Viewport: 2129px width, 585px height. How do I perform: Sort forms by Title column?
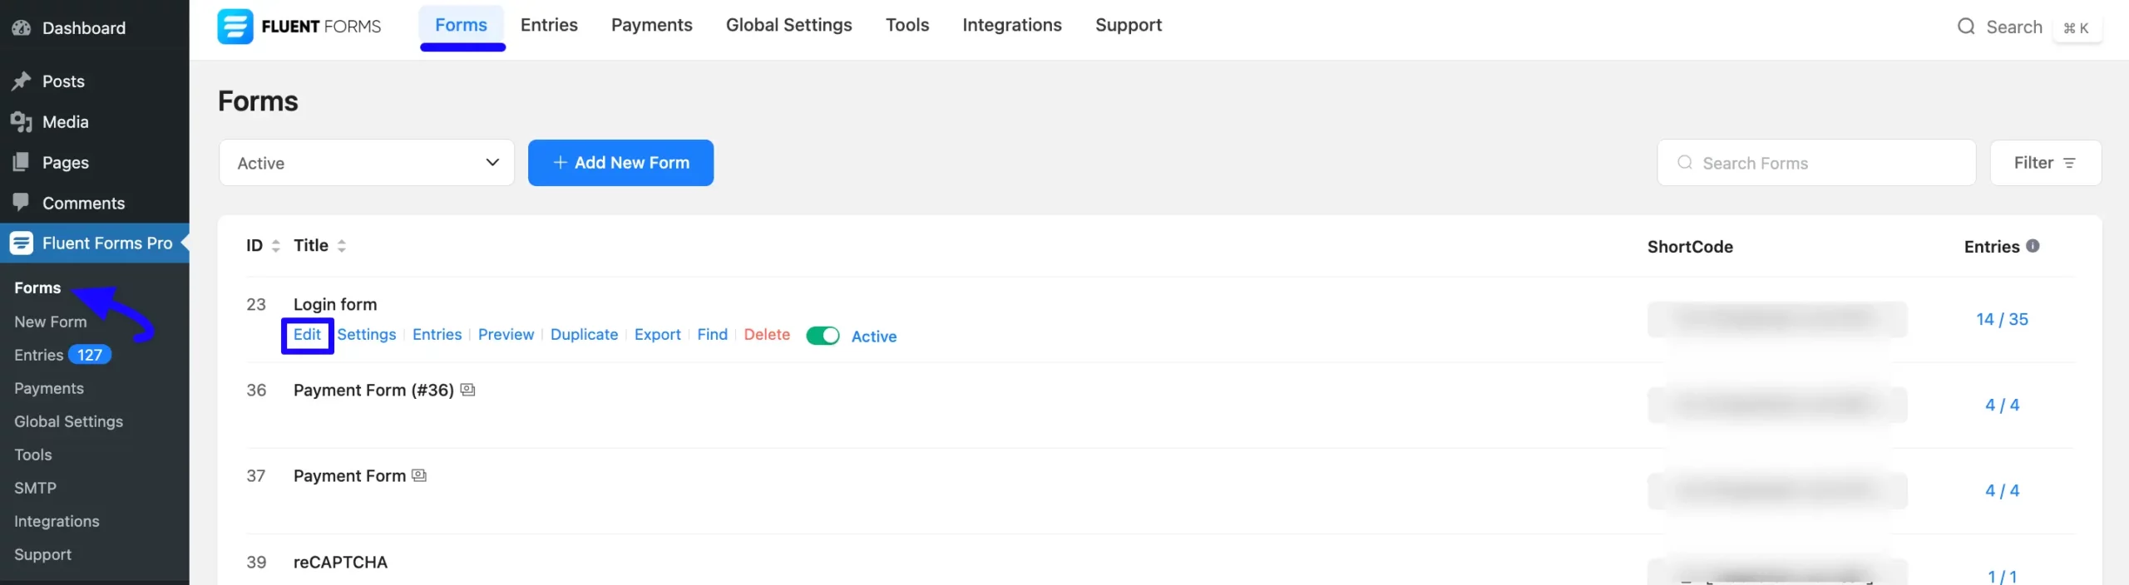click(341, 246)
